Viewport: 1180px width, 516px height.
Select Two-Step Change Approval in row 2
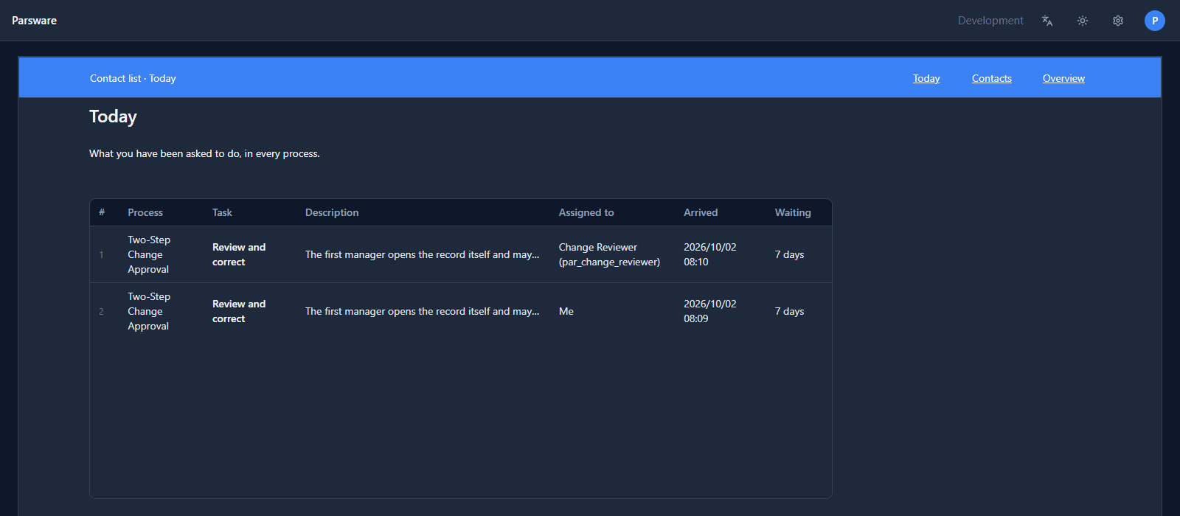[x=149, y=311]
